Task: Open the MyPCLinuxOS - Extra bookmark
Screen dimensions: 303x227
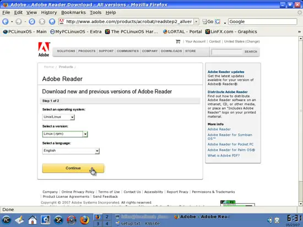Action: coord(76,32)
